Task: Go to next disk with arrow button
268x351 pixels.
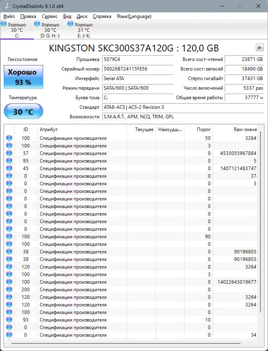Action: (260, 47)
